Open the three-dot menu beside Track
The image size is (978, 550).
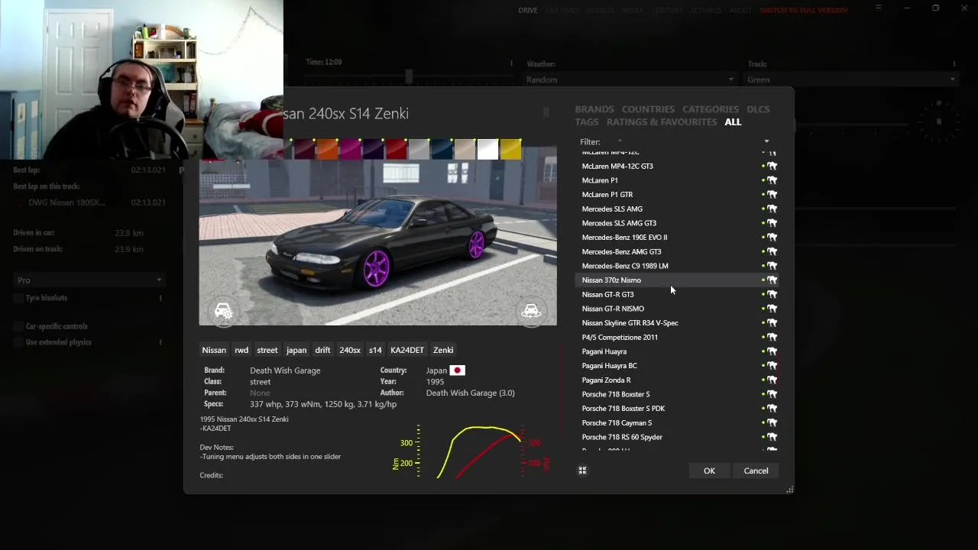coord(954,64)
